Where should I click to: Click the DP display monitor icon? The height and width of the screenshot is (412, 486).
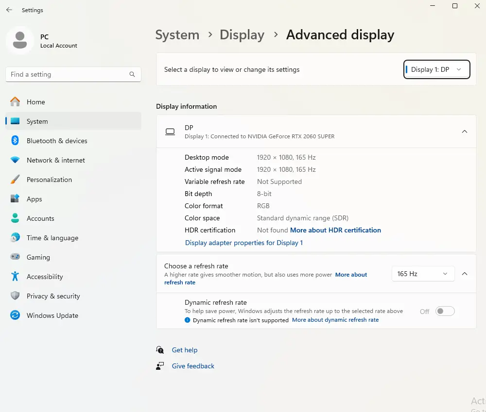click(170, 132)
